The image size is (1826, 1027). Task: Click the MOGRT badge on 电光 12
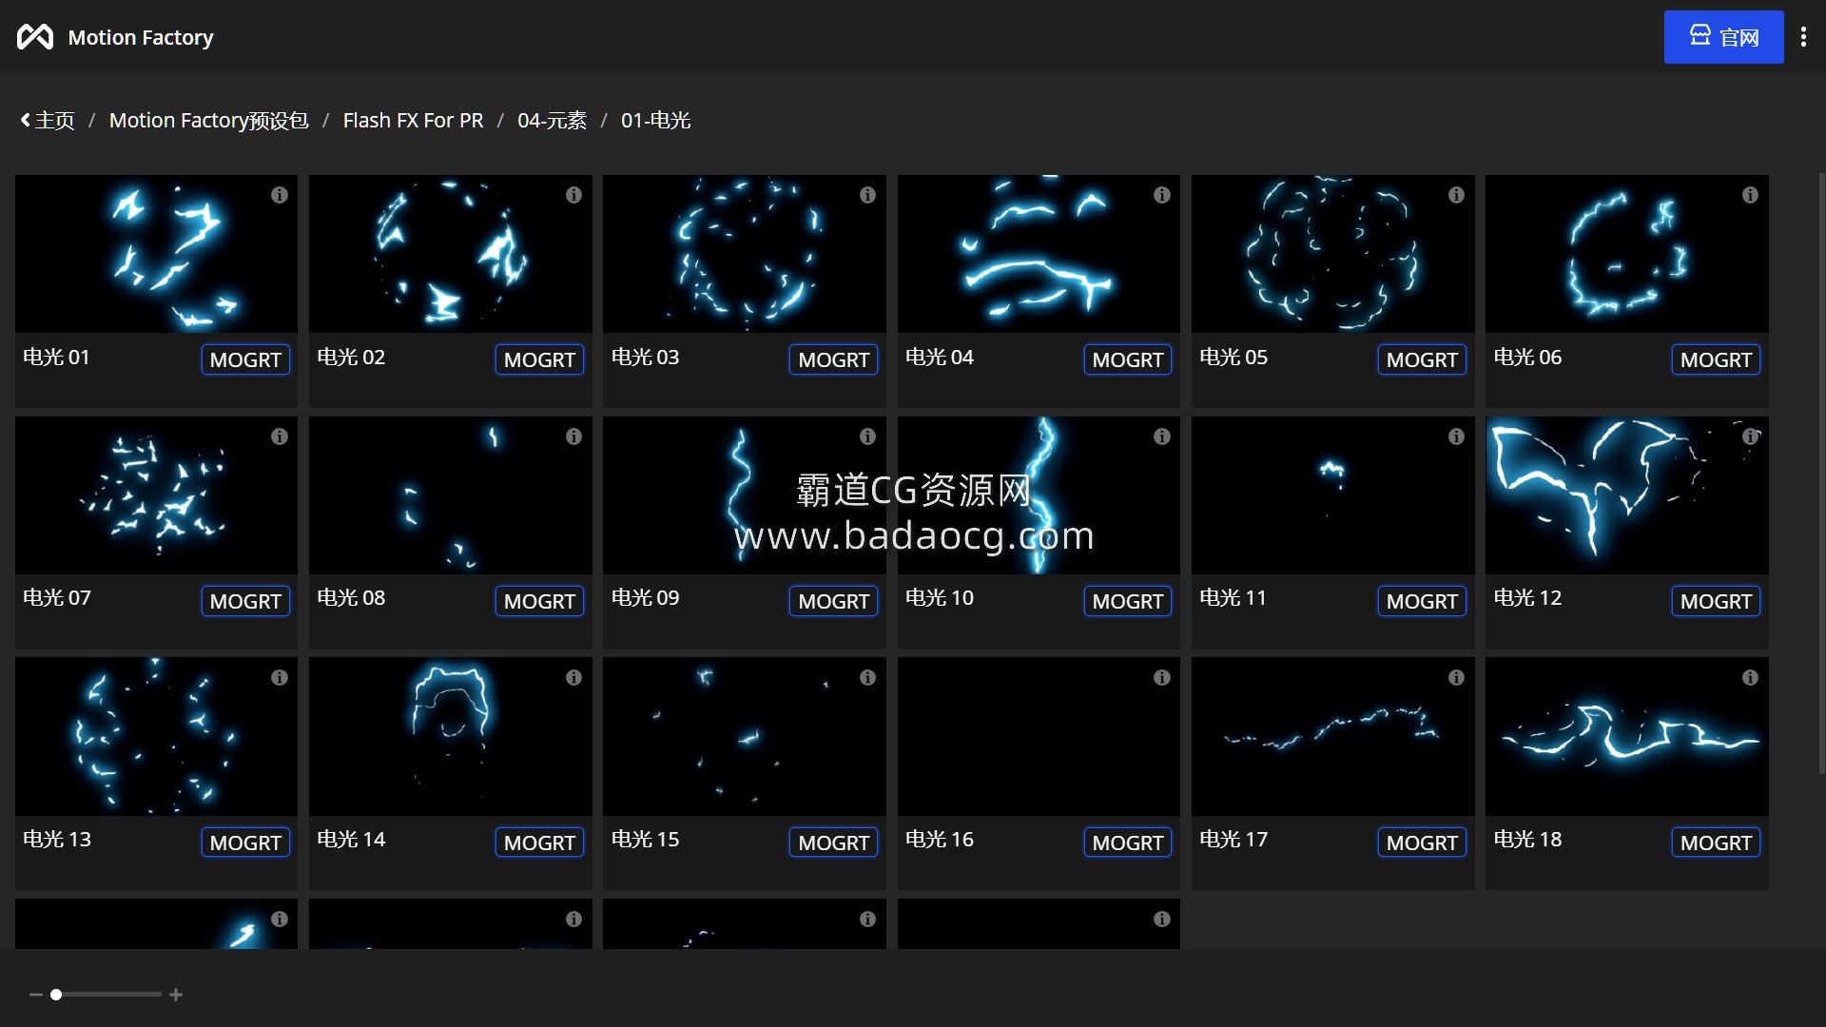[x=1716, y=601]
